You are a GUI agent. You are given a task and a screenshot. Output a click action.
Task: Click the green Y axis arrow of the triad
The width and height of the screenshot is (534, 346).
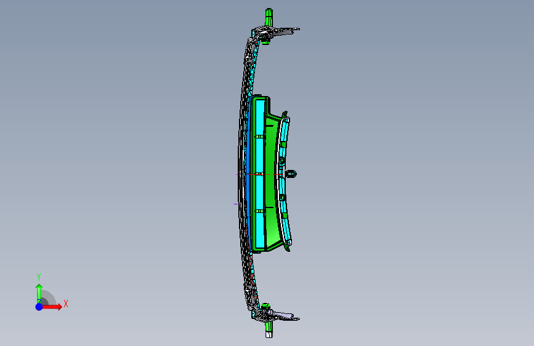(x=39, y=293)
